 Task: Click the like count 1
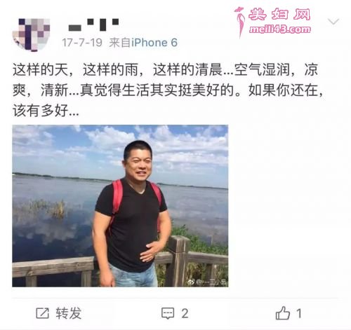coord(299,313)
